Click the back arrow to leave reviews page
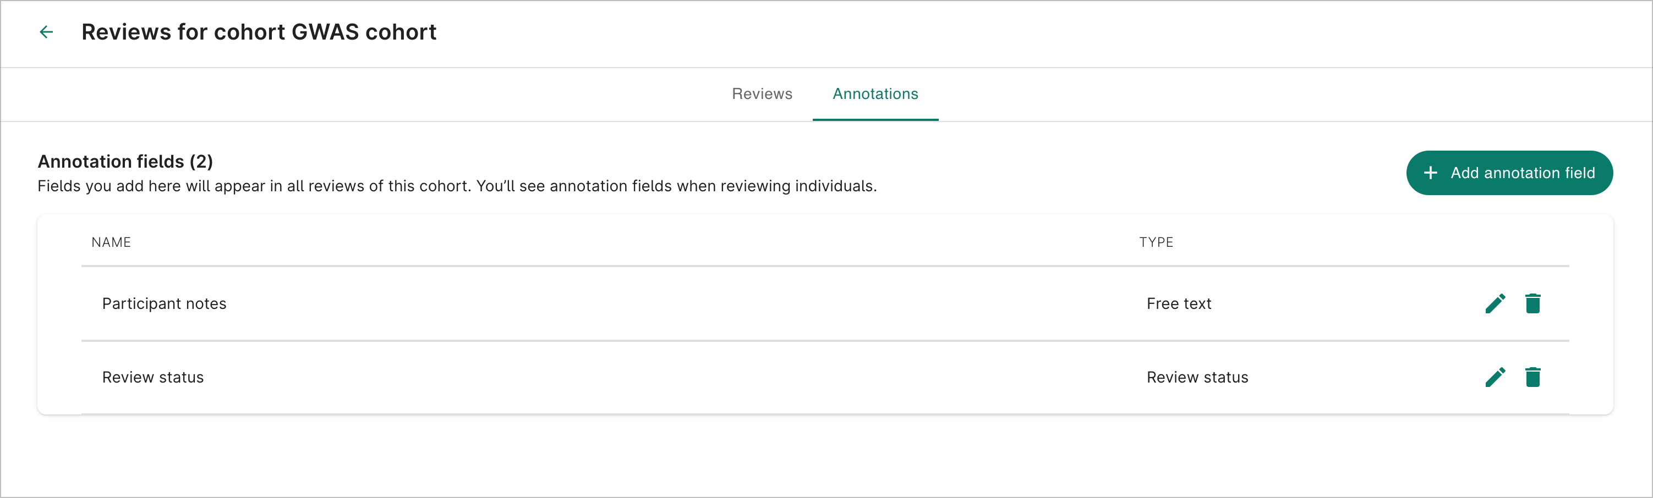1653x498 pixels. point(46,31)
